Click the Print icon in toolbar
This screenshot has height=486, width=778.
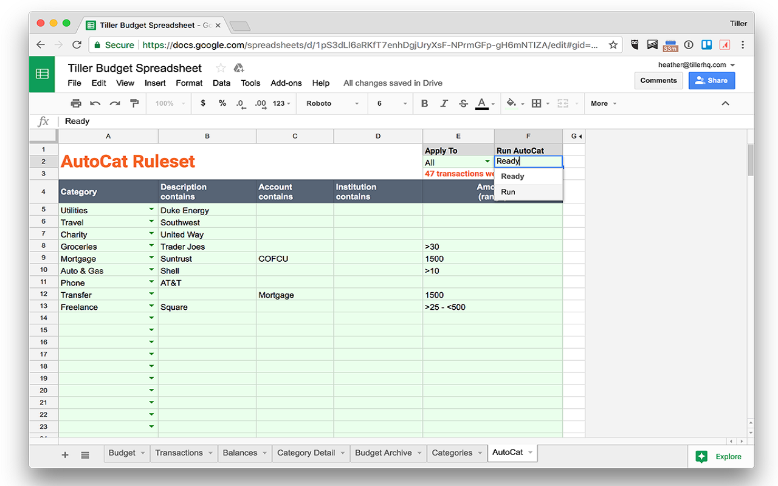[76, 103]
